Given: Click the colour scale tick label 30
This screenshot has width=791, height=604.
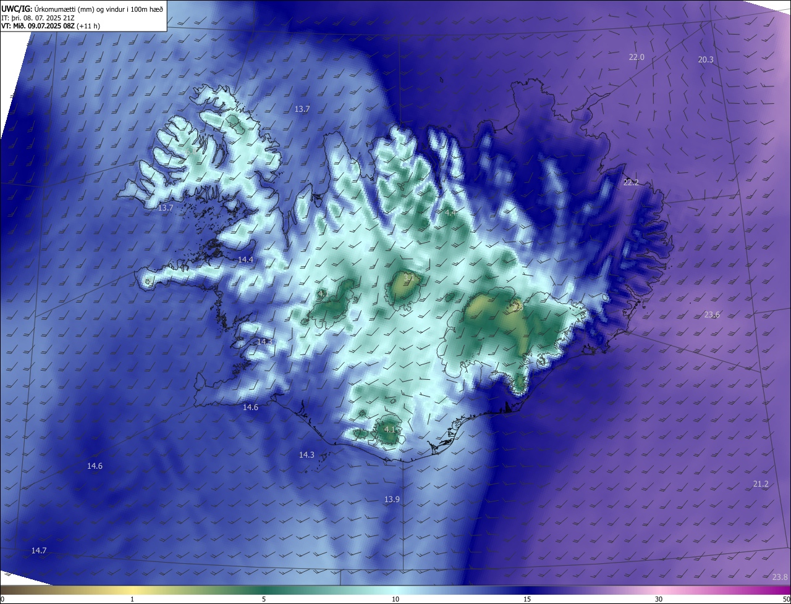Looking at the screenshot, I should pos(659,599).
